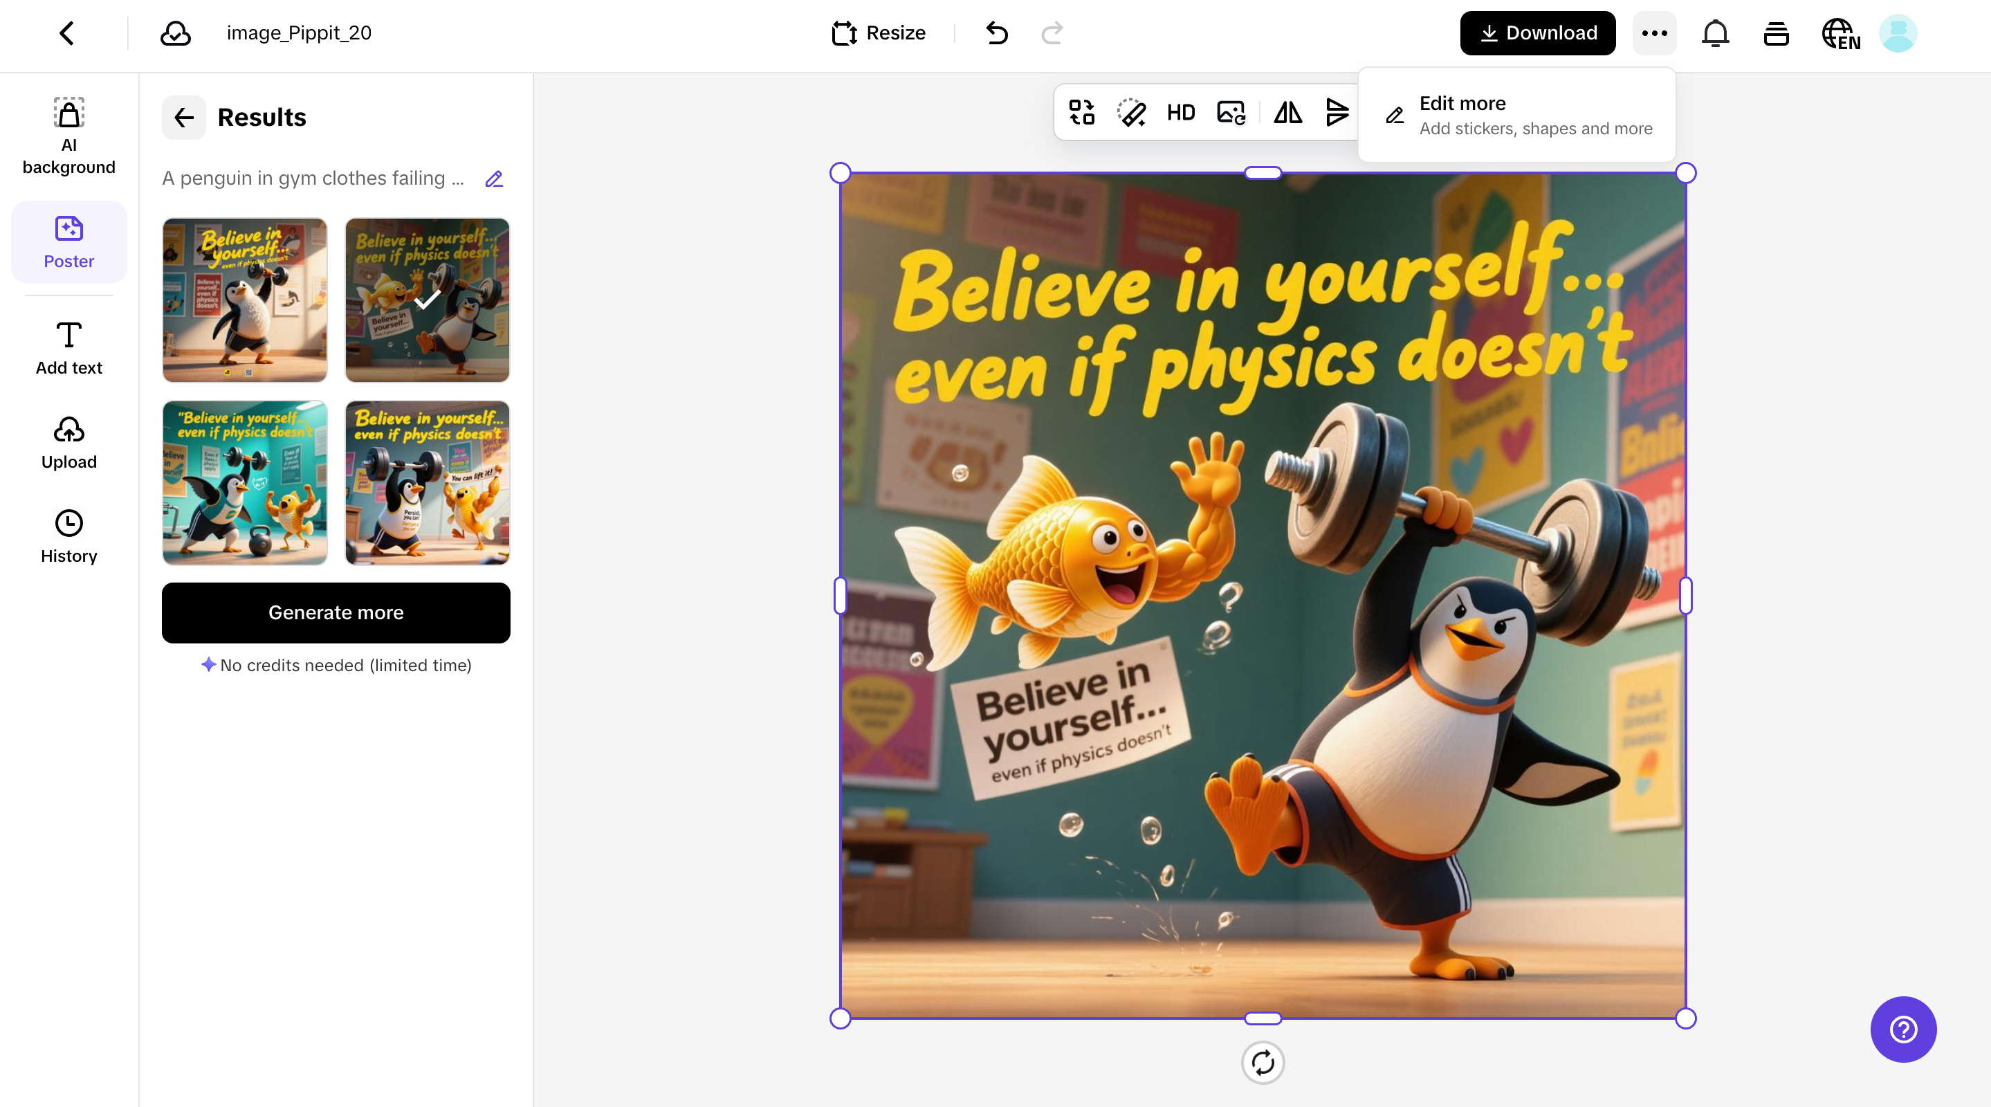1991x1107 pixels.
Task: Return from Results with the back chevron
Action: [183, 118]
